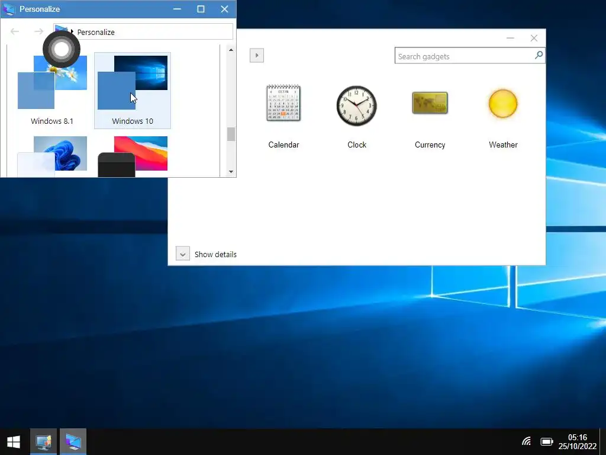Screen dimensions: 606x455
Task: Open the Calendar gadget
Action: (x=283, y=103)
